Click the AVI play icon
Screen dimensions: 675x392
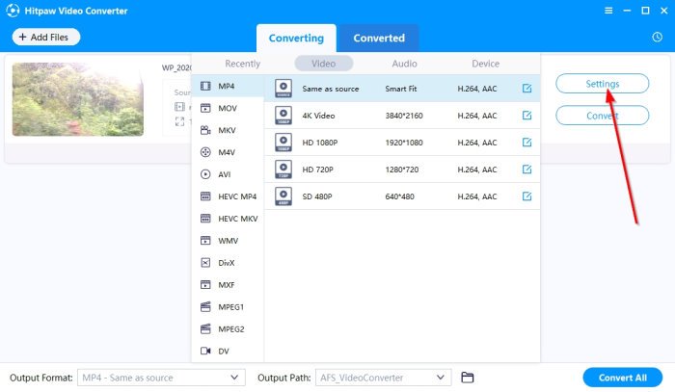tap(205, 174)
